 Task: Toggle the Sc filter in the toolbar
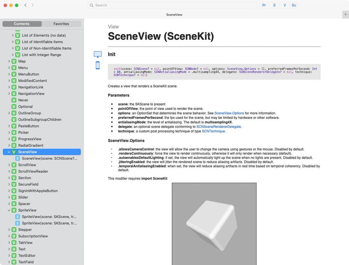pos(294,5)
